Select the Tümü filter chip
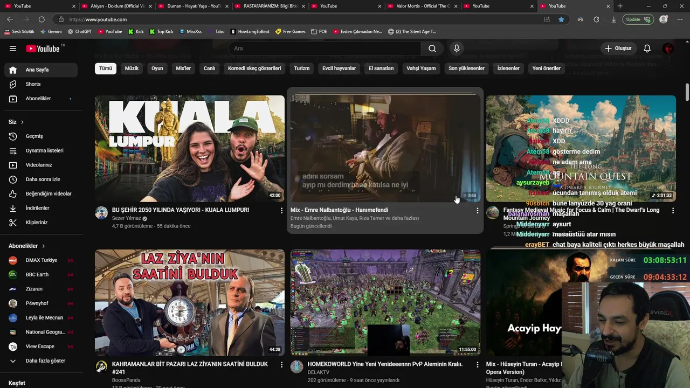The height and width of the screenshot is (388, 690). pyautogui.click(x=106, y=68)
